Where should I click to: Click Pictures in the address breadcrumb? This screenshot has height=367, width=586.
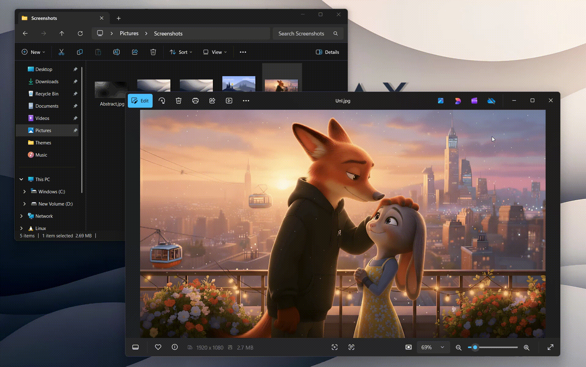[x=129, y=33]
